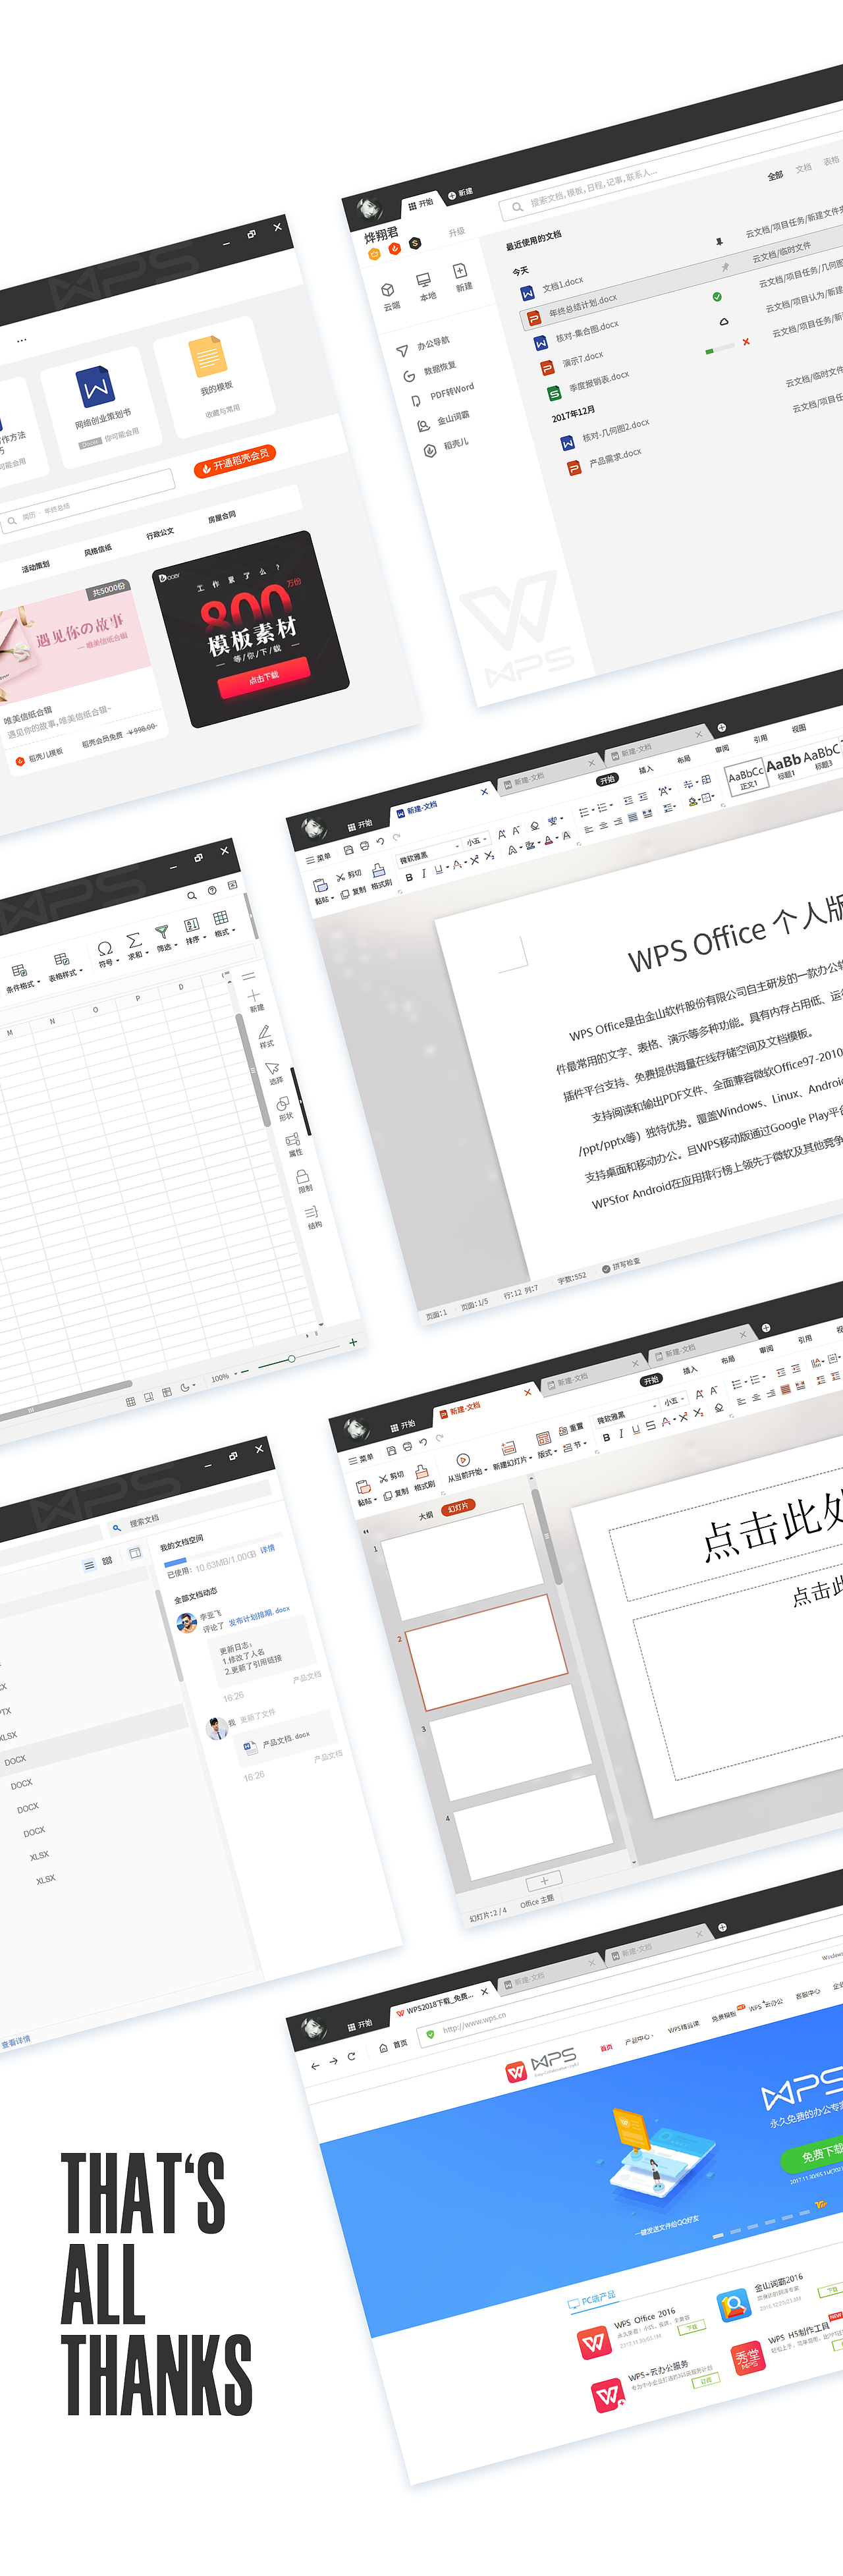Click 从当前开始 play icon in Presentation
This screenshot has height=2576, width=843.
point(462,1460)
